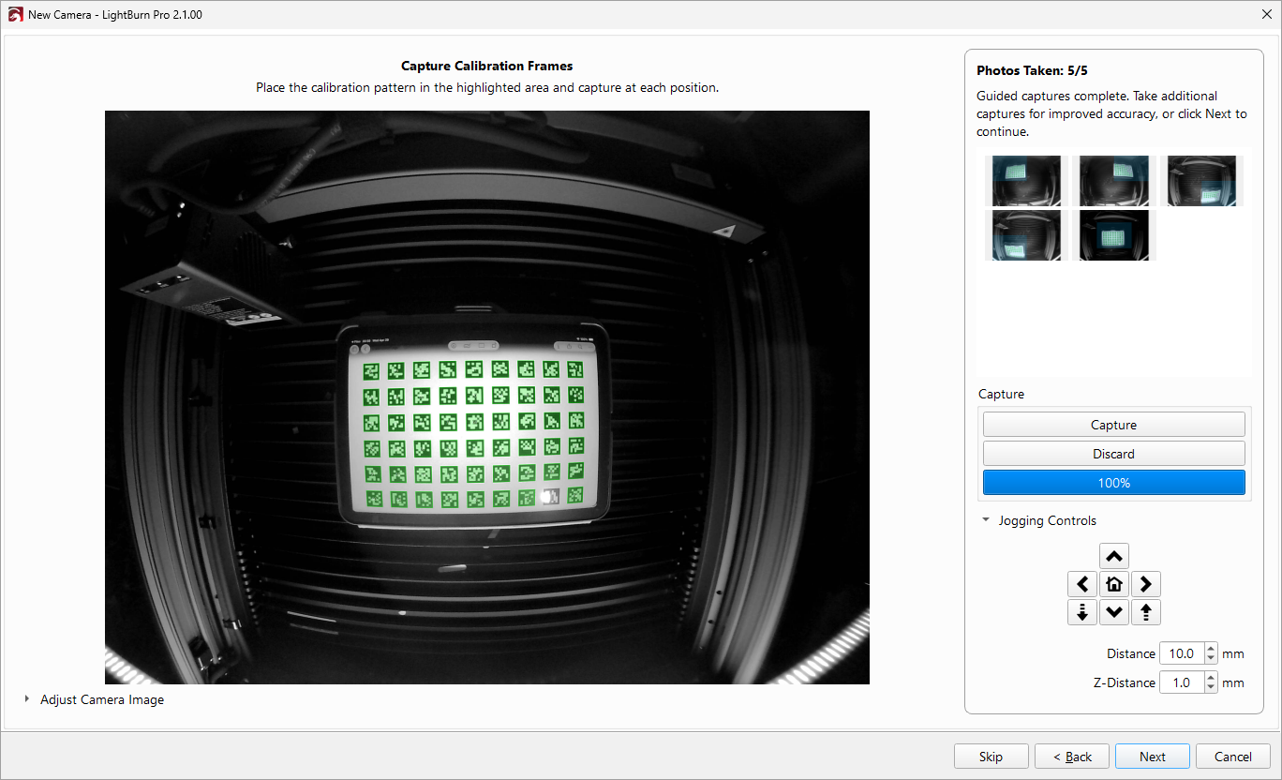Jog the laser head left
1282x780 pixels.
click(x=1082, y=584)
